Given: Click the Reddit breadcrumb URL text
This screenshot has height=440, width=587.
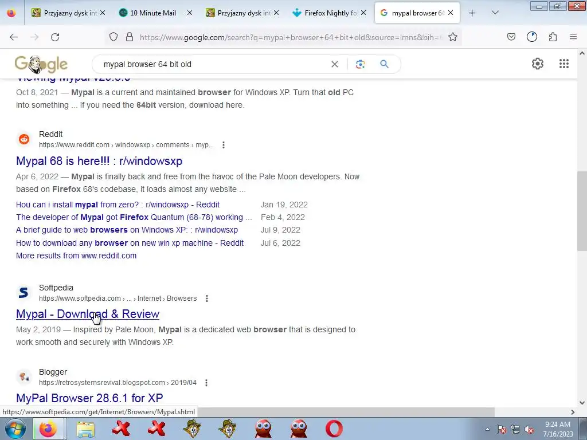Looking at the screenshot, I should (126, 145).
